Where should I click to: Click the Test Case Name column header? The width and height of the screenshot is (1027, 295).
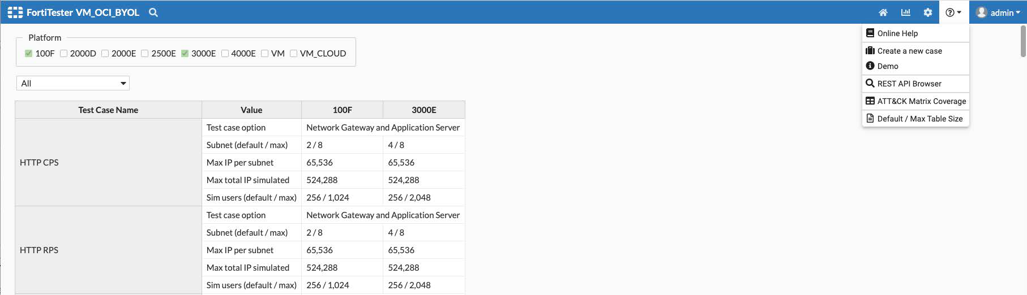coord(108,110)
